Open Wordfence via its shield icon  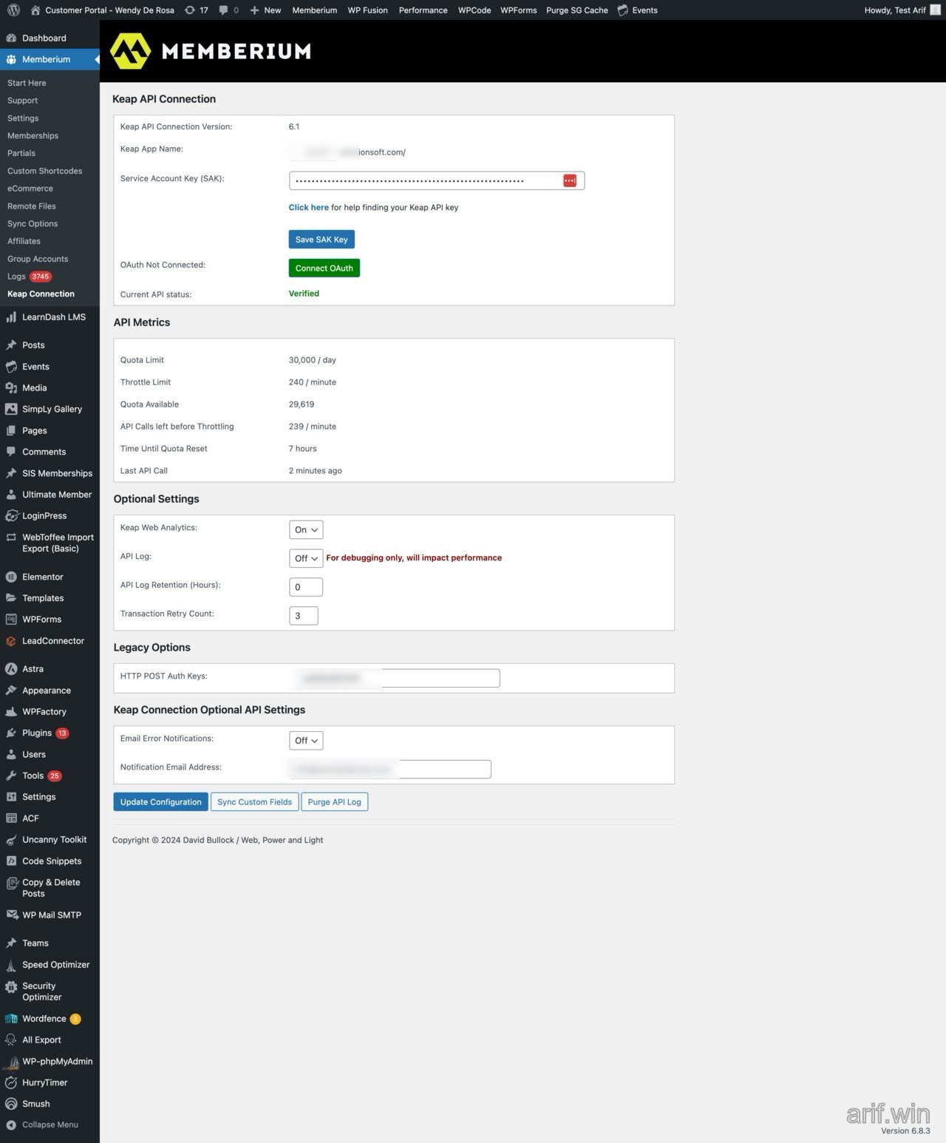[12, 1018]
